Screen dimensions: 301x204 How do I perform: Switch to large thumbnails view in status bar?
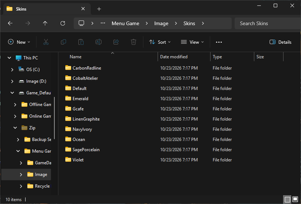click(295, 200)
